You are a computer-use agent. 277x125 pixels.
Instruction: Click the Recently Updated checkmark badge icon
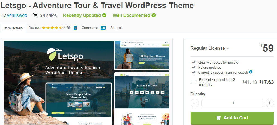pos(104,16)
